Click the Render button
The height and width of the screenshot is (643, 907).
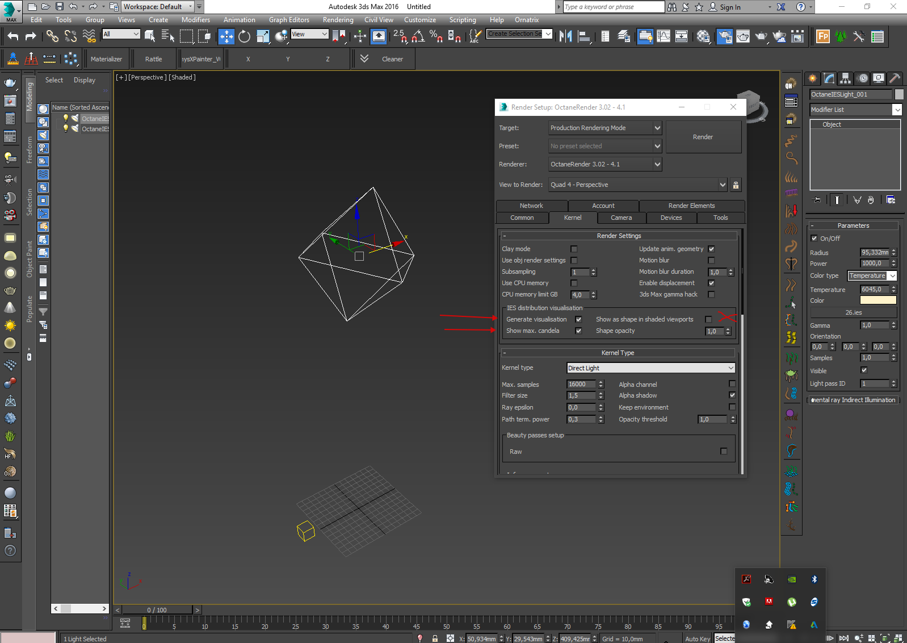703,137
